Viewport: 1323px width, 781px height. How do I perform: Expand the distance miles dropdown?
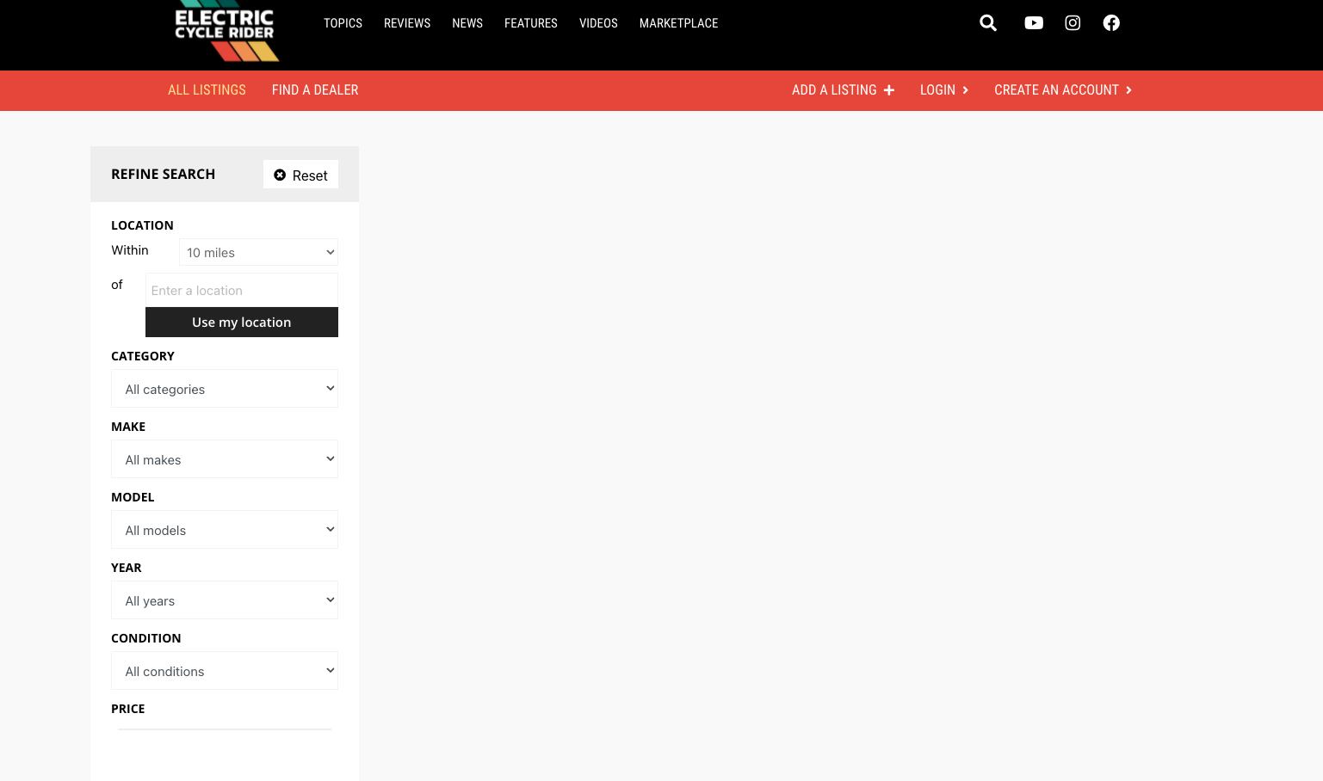(258, 253)
